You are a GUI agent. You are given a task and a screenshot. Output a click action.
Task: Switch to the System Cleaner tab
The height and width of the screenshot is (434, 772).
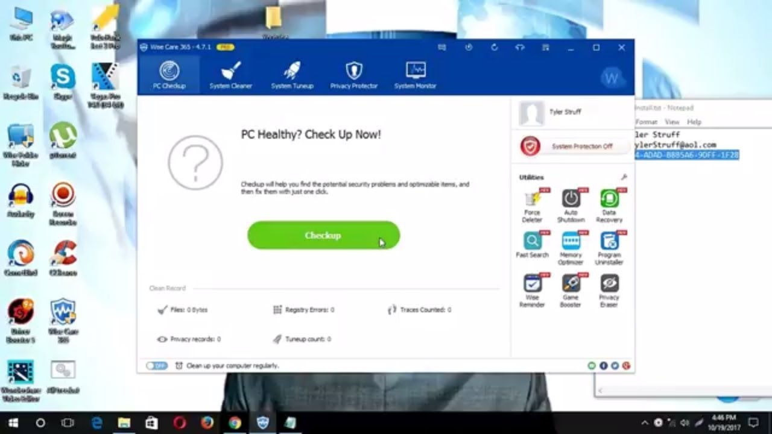[x=230, y=75]
